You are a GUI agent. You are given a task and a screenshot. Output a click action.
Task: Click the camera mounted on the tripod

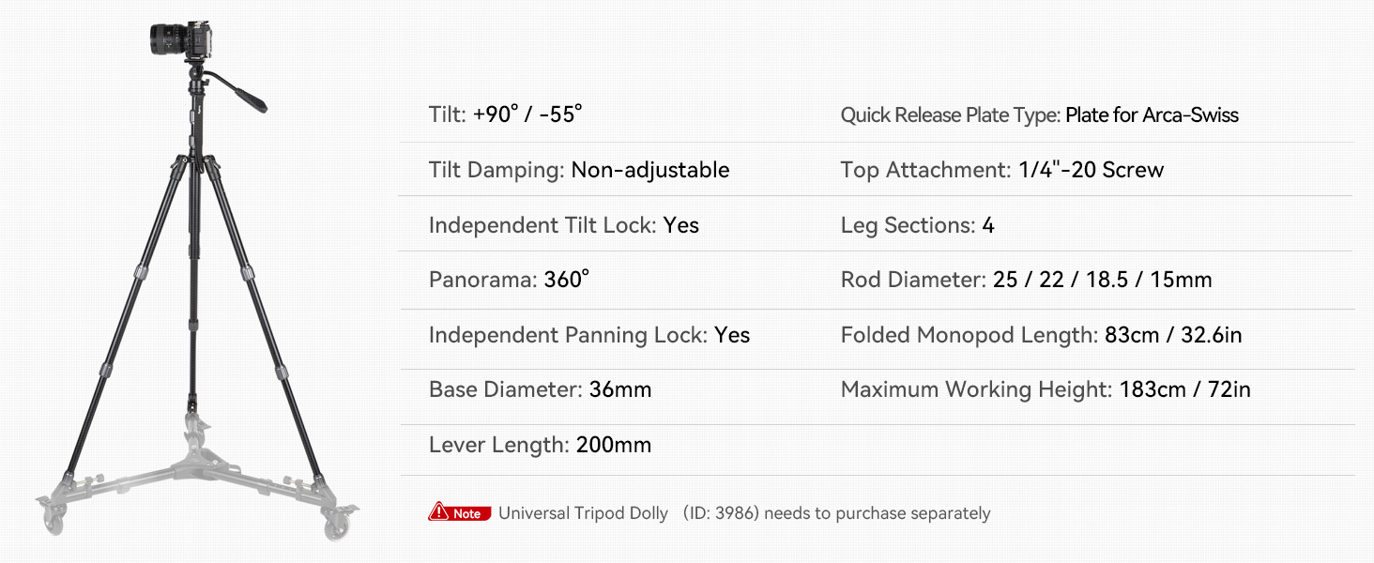tap(183, 39)
